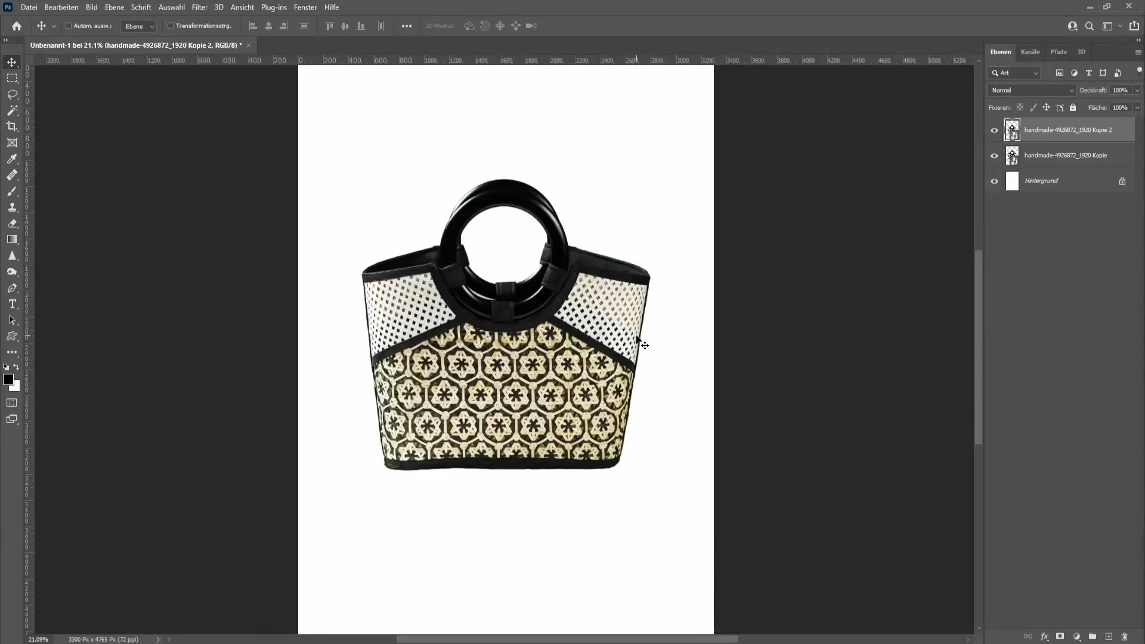
Task: Open the Fenster menu
Action: tap(305, 7)
